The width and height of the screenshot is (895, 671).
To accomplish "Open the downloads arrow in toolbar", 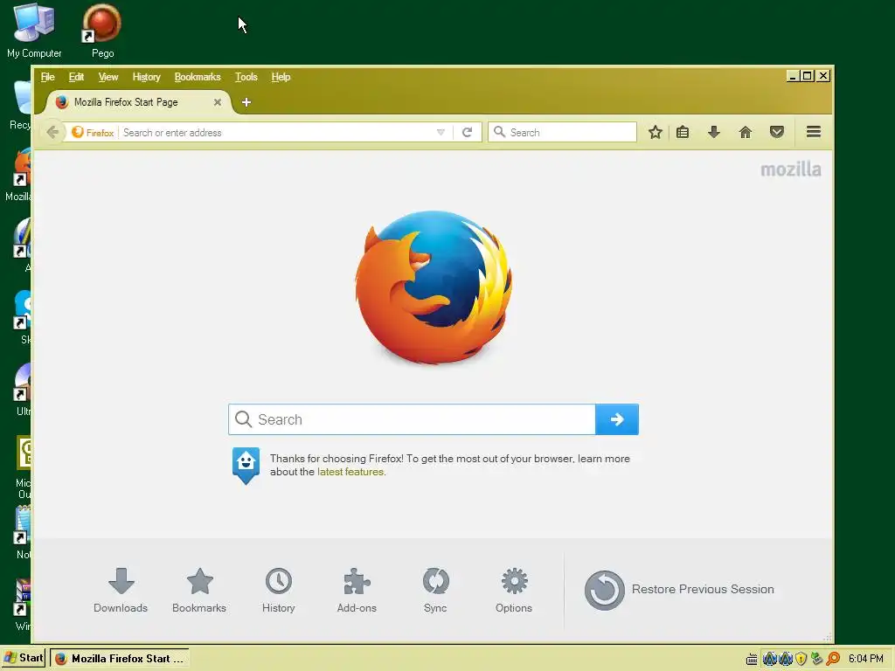I will pyautogui.click(x=713, y=133).
